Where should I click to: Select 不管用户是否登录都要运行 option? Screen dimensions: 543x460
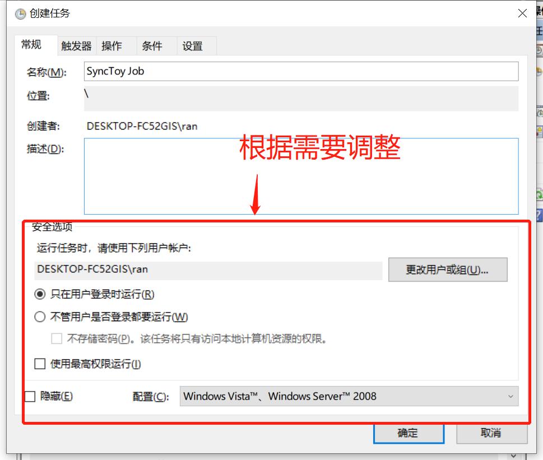pos(39,317)
